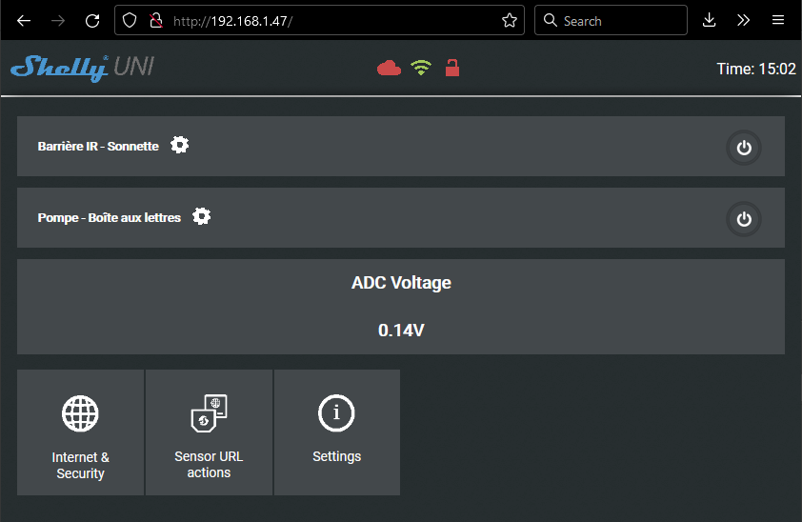Viewport: 802px width, 522px height.
Task: Expand the browser toolbar overflow chevrons
Action: point(744,20)
